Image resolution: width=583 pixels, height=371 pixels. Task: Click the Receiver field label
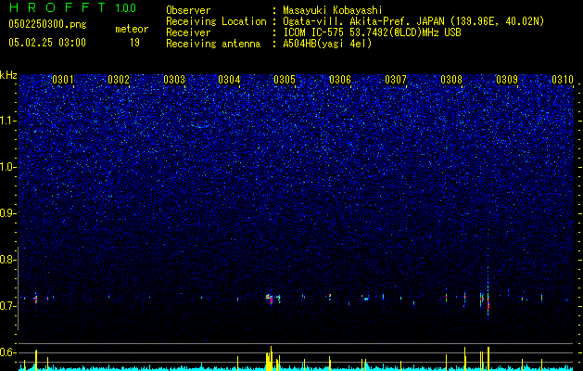pos(188,32)
